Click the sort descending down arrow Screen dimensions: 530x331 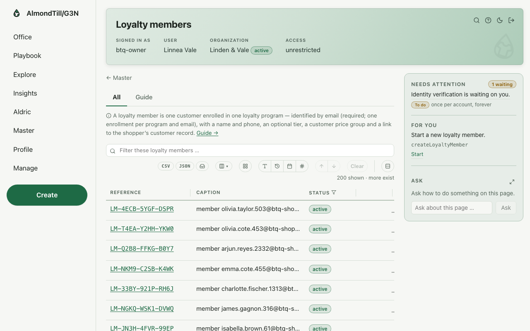click(x=334, y=166)
